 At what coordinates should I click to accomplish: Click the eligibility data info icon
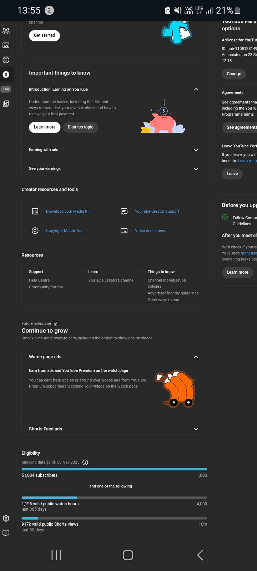click(x=85, y=462)
